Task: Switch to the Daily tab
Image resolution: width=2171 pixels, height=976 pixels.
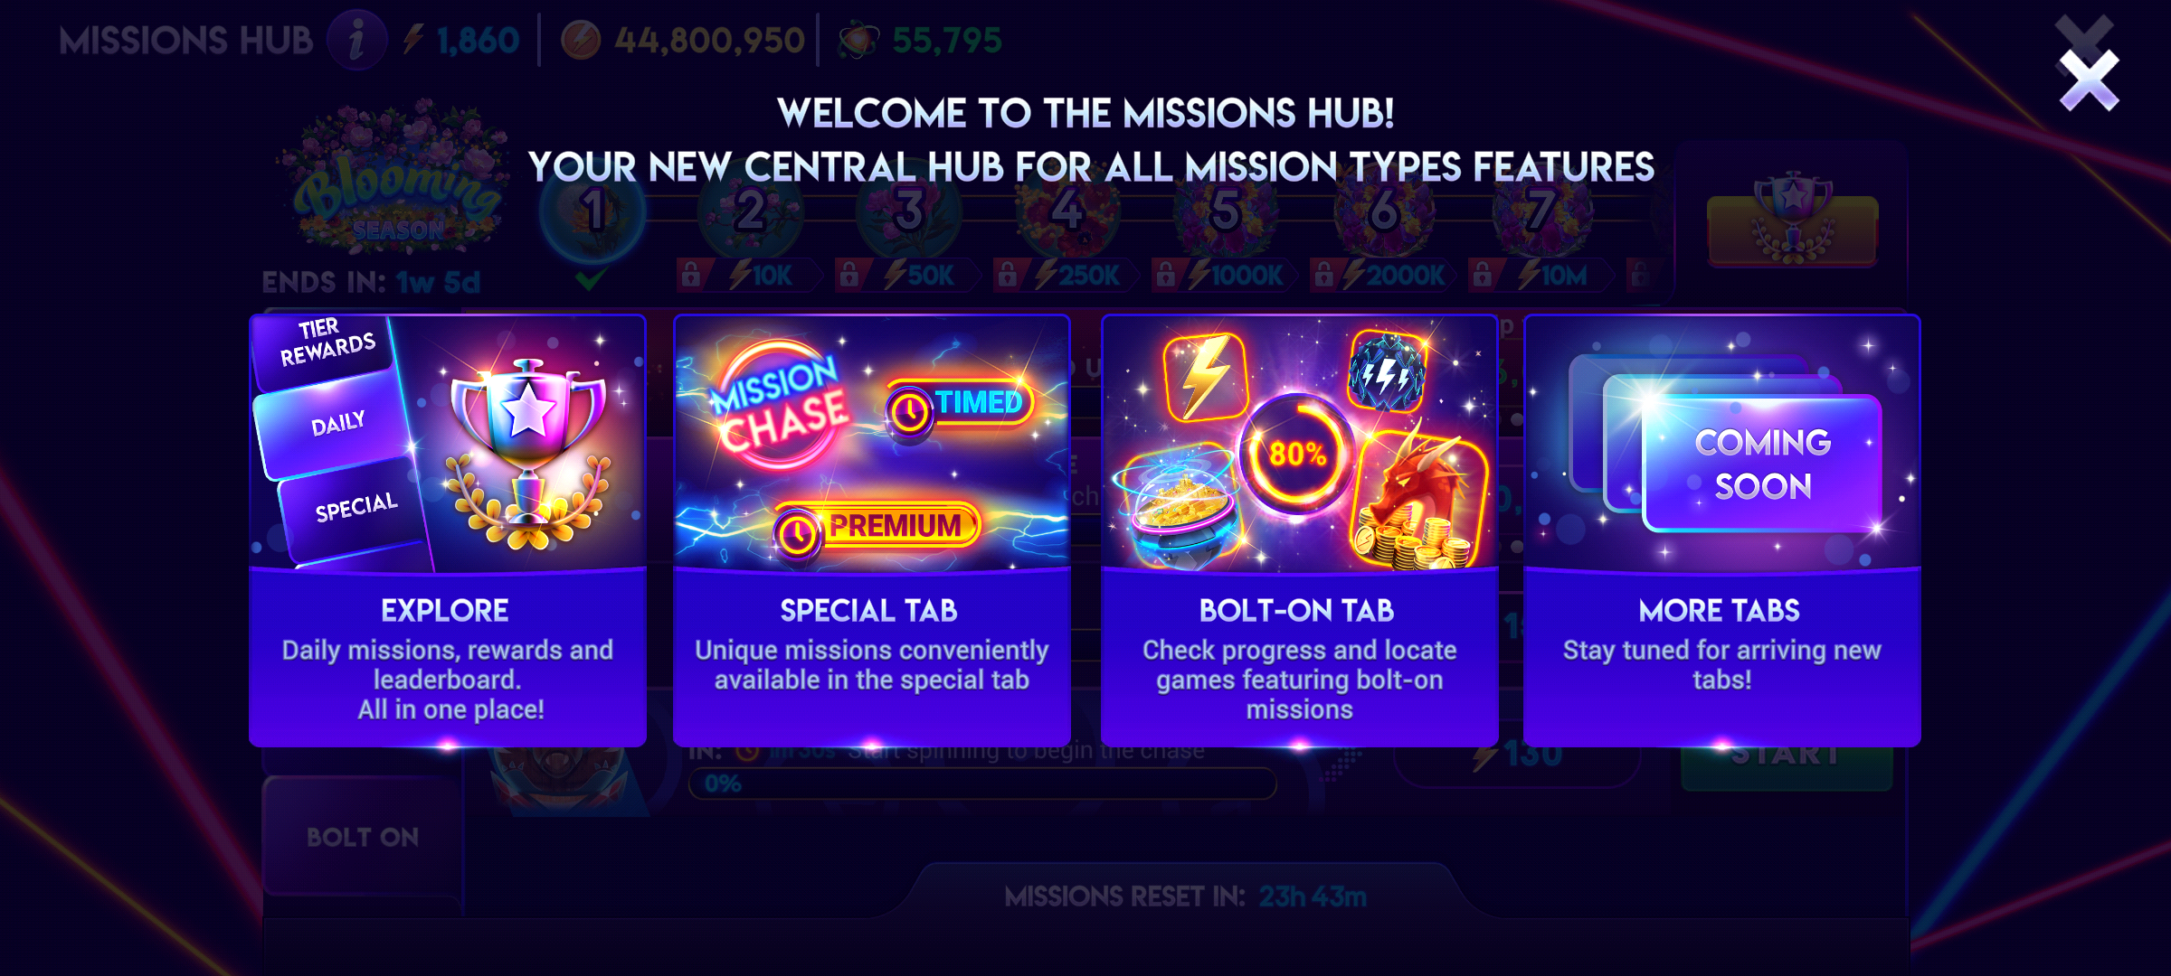Action: click(336, 424)
